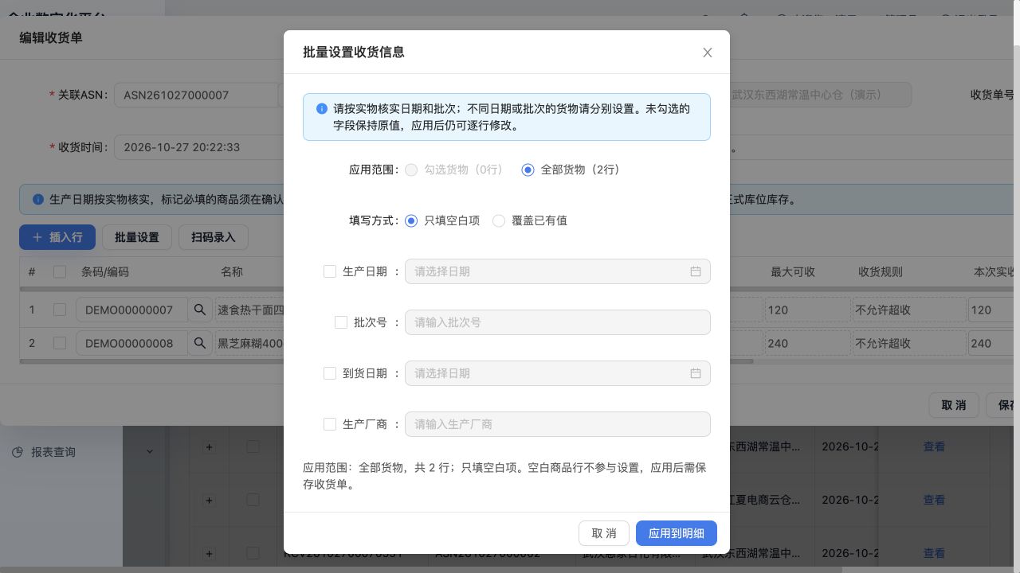Click the search icon beside DEMO00000007
Viewport: 1020px width, 573px height.
(200, 310)
